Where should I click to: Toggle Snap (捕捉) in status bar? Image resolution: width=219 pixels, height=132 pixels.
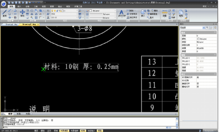tap(36, 131)
